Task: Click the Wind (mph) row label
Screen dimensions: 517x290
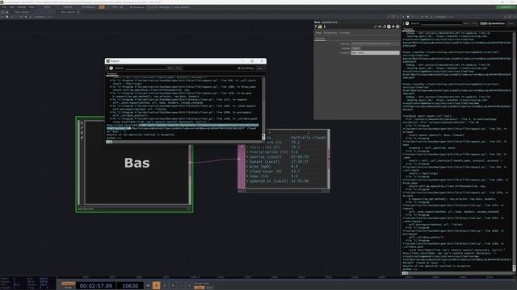Action: pyautogui.click(x=260, y=167)
